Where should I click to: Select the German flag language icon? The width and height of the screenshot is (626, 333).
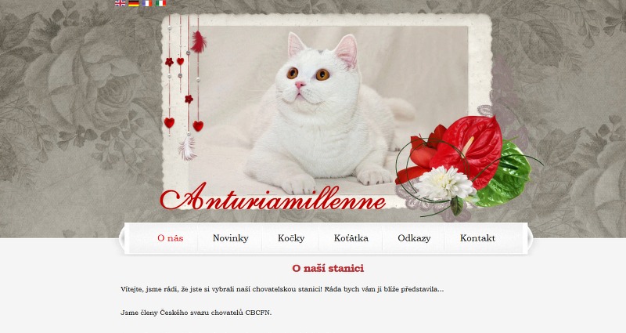click(x=134, y=3)
